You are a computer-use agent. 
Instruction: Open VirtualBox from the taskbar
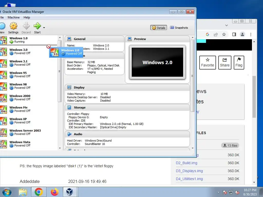click(x=70, y=192)
